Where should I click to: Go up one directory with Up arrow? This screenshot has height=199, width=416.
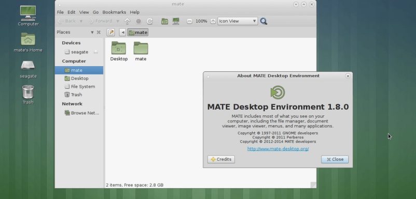128,21
